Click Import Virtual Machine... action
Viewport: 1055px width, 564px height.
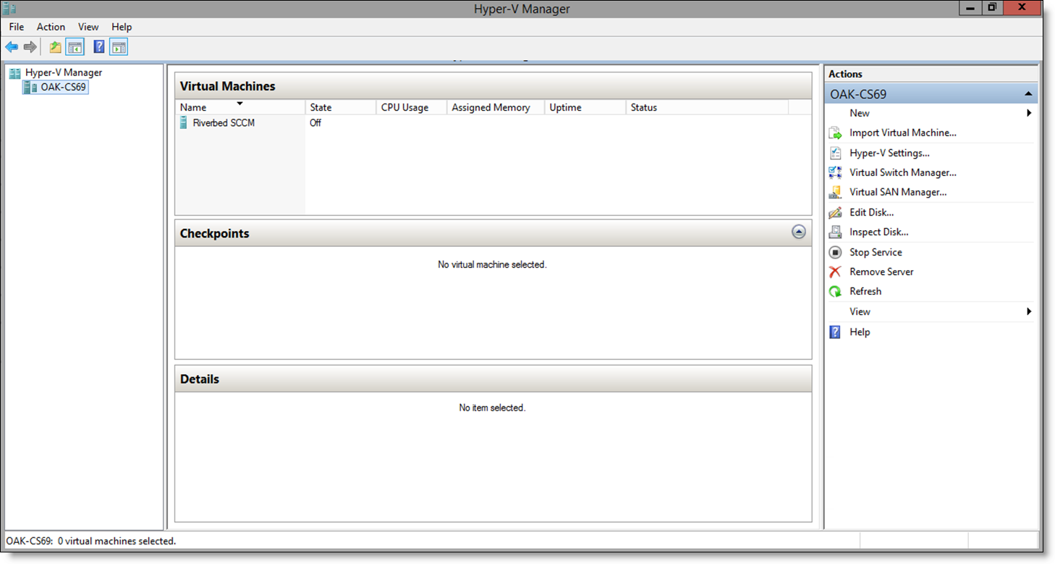tap(903, 132)
